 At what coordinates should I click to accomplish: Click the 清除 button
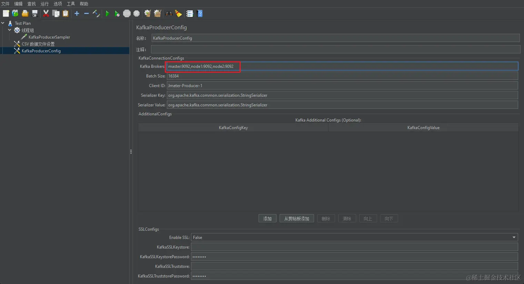click(347, 219)
